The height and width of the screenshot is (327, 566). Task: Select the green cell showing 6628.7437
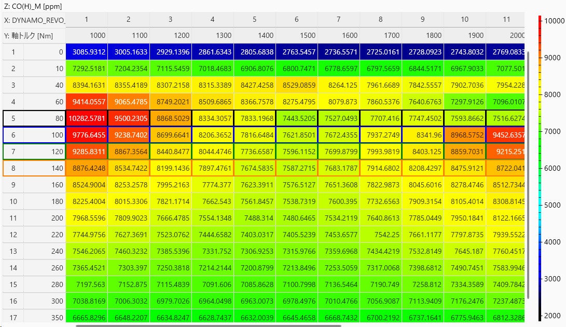(x=213, y=317)
